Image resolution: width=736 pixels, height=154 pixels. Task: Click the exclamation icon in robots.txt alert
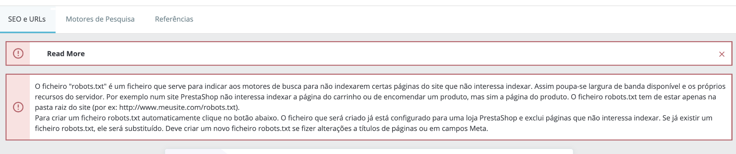[18, 107]
